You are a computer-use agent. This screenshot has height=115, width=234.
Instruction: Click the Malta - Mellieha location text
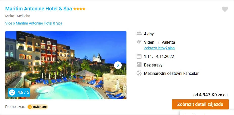tap(18, 16)
